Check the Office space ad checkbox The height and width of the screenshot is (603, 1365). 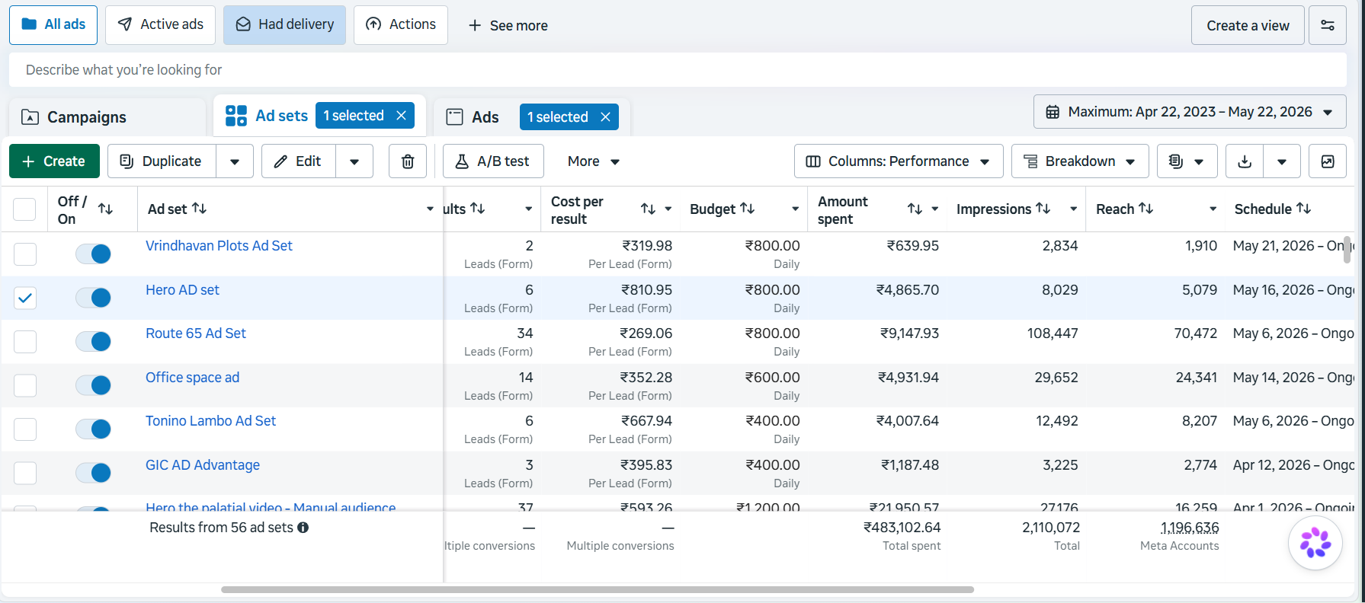25,385
